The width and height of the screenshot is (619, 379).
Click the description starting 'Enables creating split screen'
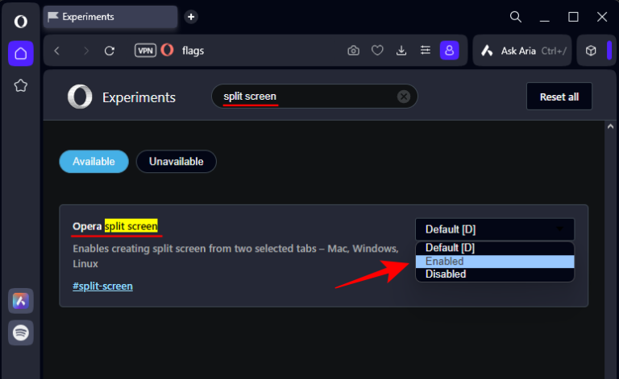point(235,256)
